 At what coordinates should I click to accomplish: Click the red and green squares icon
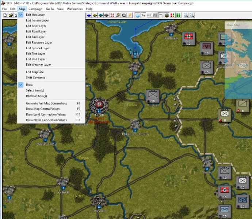(172, 15)
